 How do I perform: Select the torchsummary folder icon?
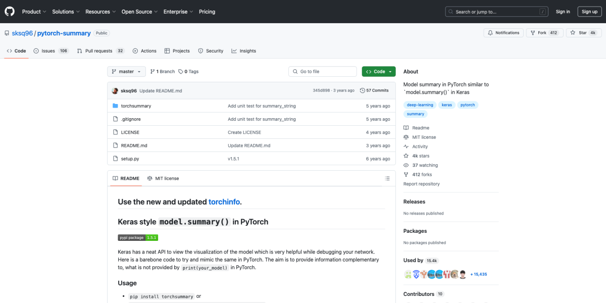click(x=116, y=106)
